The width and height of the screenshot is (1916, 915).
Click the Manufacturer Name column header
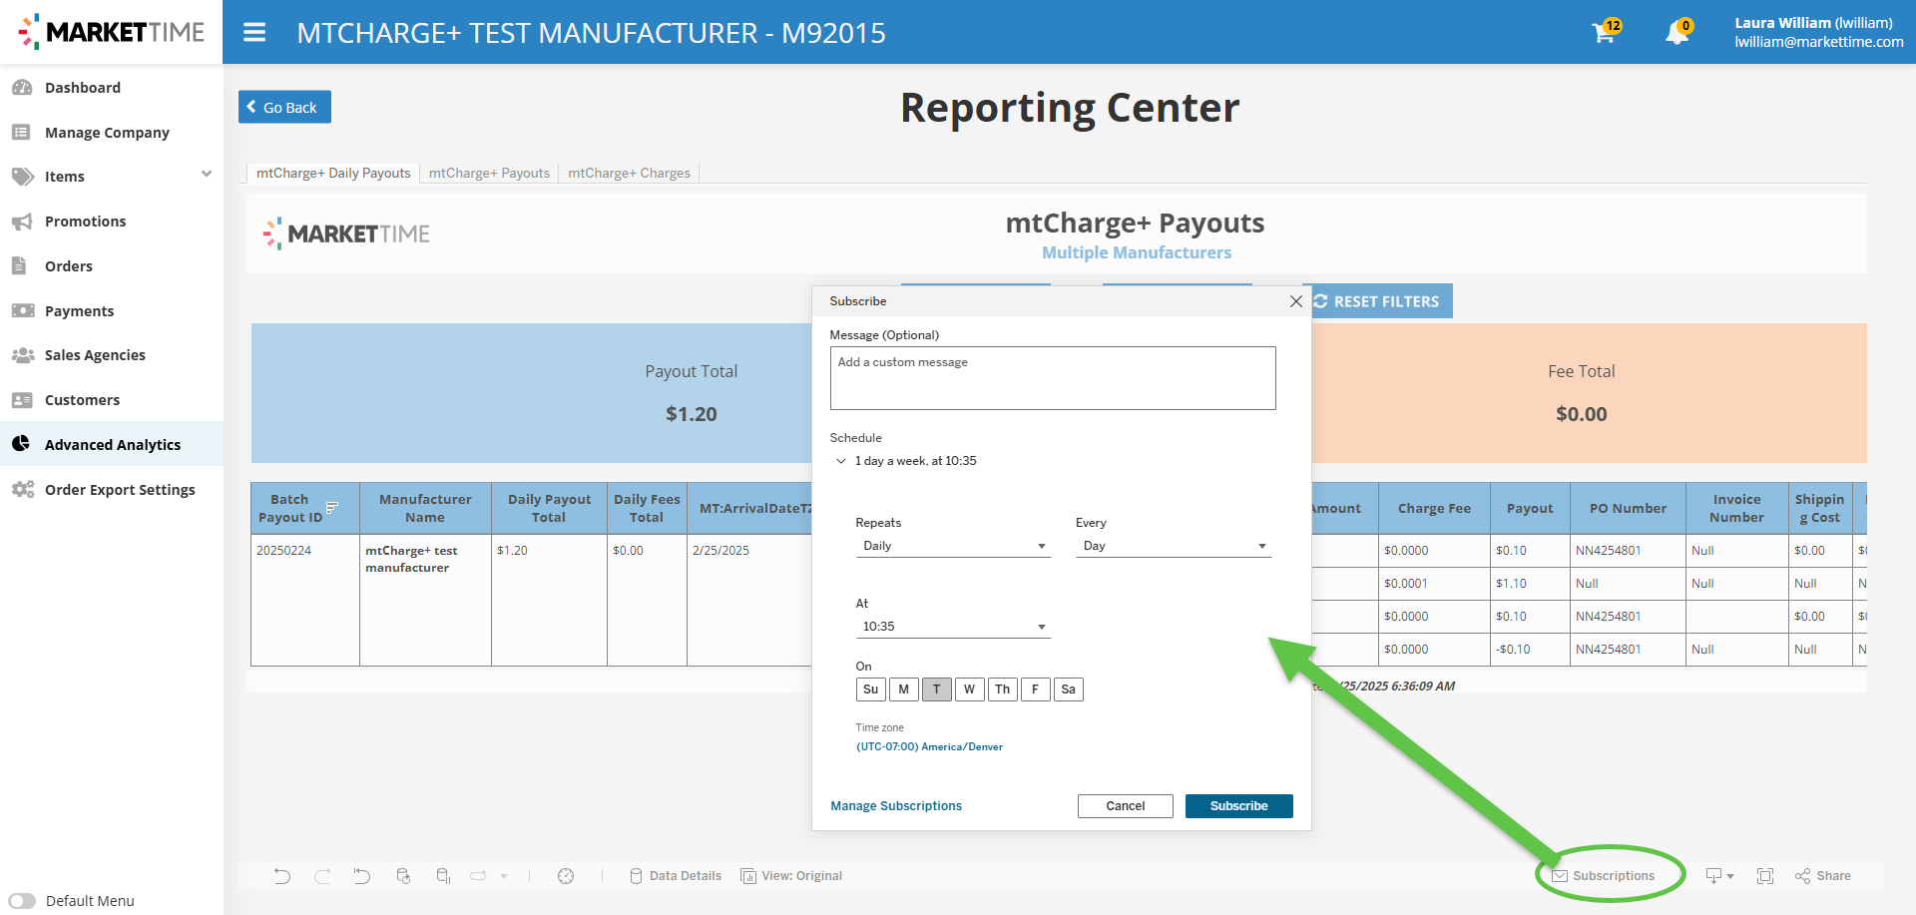[425, 508]
